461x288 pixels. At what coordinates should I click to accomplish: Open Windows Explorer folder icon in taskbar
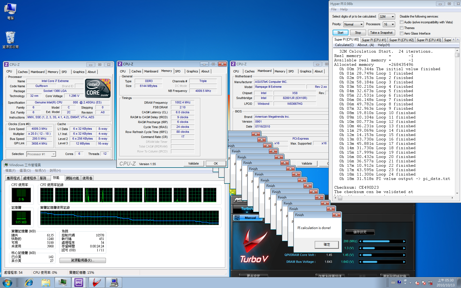point(46,282)
